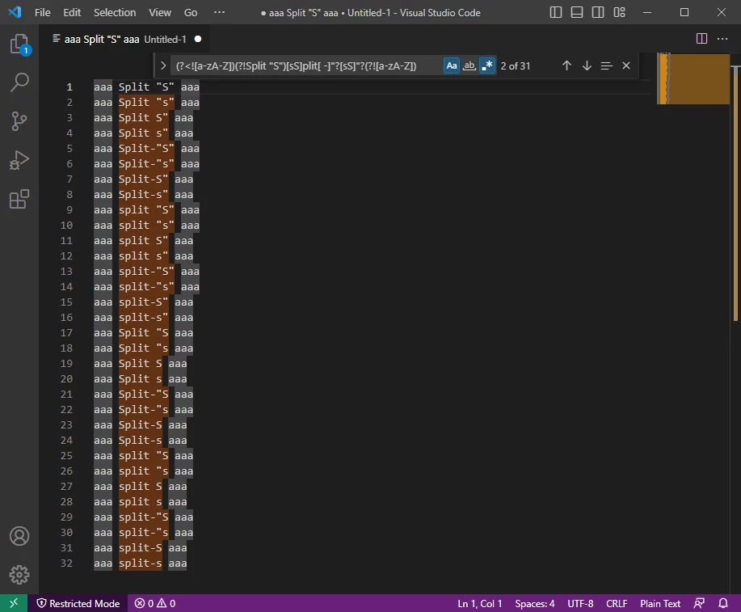This screenshot has height=612, width=741.
Task: Toggle Secondary Side Bar layout icon
Action: [x=598, y=12]
